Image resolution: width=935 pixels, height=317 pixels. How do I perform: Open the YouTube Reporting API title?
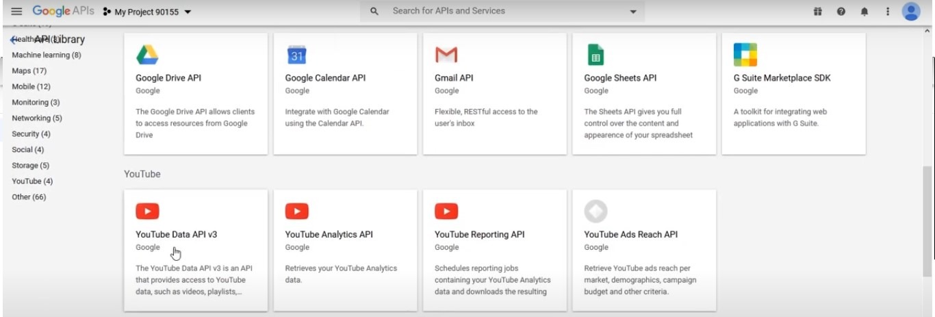click(480, 234)
